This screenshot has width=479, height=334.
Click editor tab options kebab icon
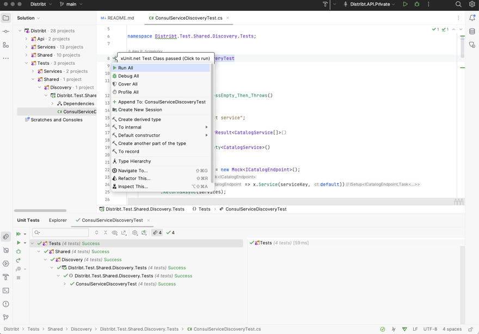tap(458, 18)
